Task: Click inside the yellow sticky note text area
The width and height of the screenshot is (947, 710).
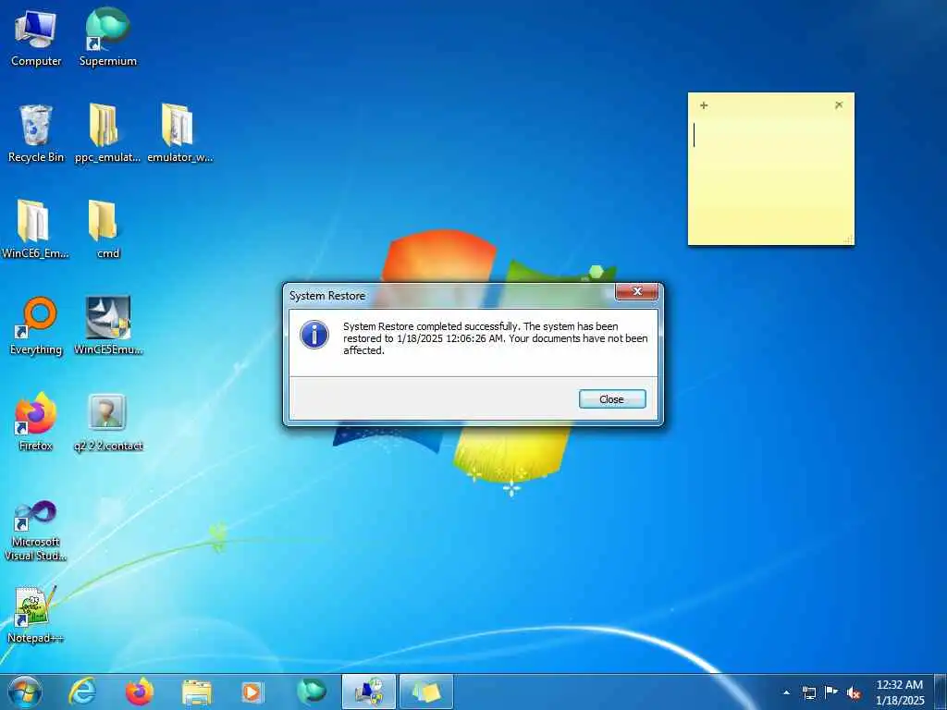Action: click(x=770, y=178)
